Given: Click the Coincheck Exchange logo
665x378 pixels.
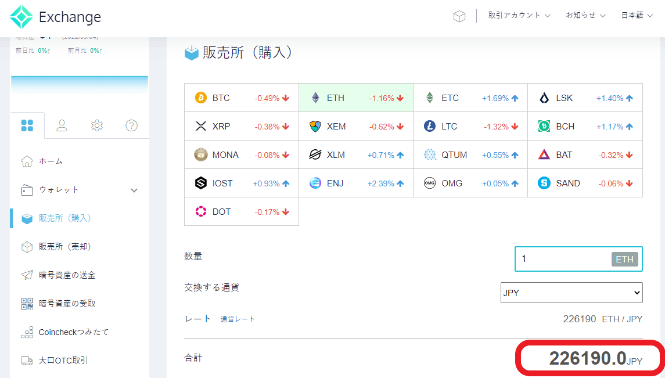Looking at the screenshot, I should coord(56,17).
